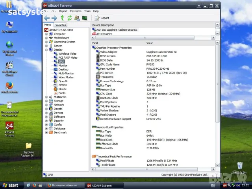Open the Mozilla Firefox desktop icon

pos(9,87)
